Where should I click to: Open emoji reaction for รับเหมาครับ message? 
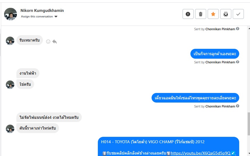click(x=48, y=42)
